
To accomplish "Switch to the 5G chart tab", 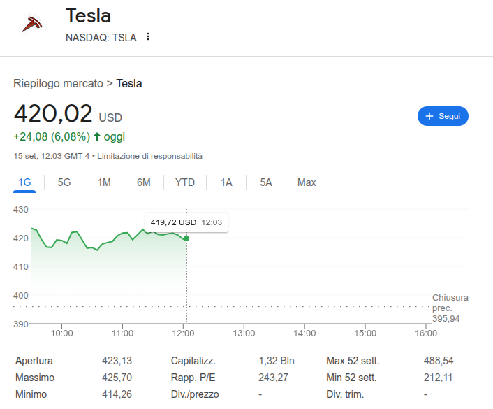I will pyautogui.click(x=64, y=182).
